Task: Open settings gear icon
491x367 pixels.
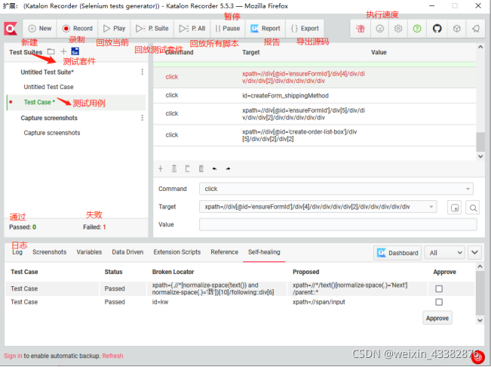Action: 398,29
